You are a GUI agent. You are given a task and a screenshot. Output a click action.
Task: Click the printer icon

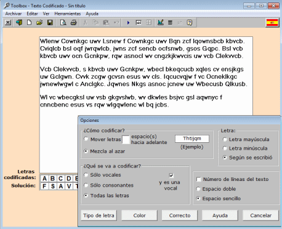pos(73,22)
